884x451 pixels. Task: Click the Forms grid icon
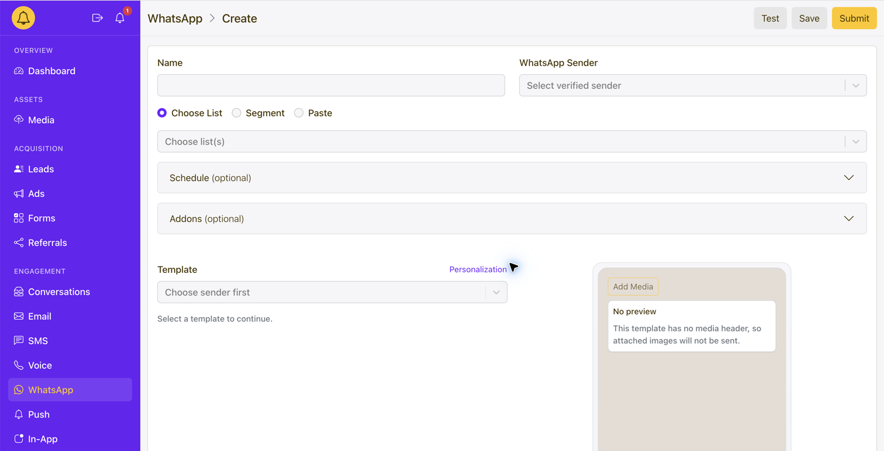pyautogui.click(x=19, y=218)
